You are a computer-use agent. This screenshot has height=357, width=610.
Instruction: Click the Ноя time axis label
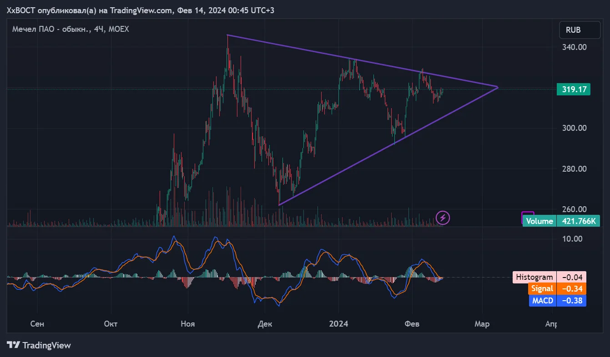pos(187,324)
